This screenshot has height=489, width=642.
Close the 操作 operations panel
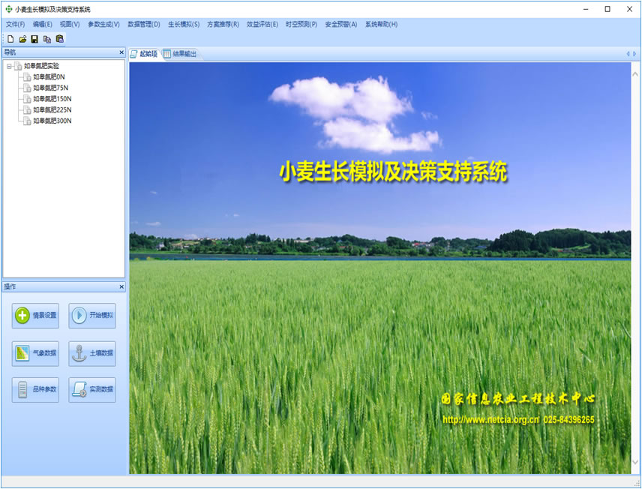coord(121,286)
